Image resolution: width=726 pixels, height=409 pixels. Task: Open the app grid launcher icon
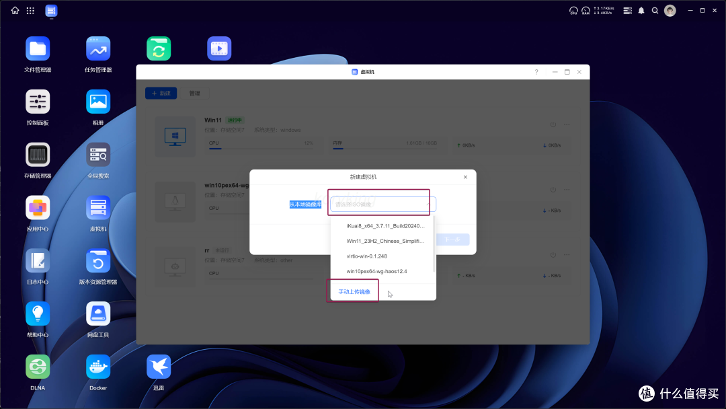pyautogui.click(x=30, y=10)
